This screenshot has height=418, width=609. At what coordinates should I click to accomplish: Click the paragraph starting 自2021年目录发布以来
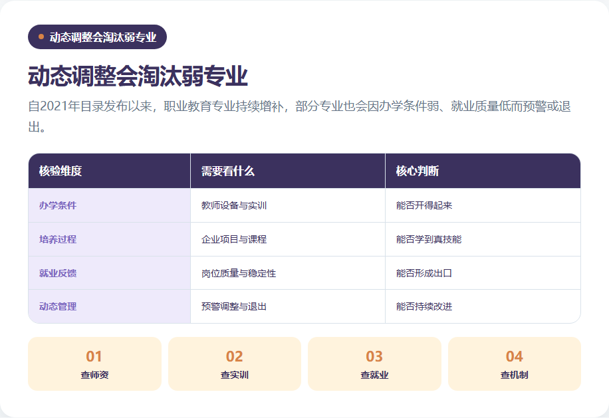click(x=299, y=116)
